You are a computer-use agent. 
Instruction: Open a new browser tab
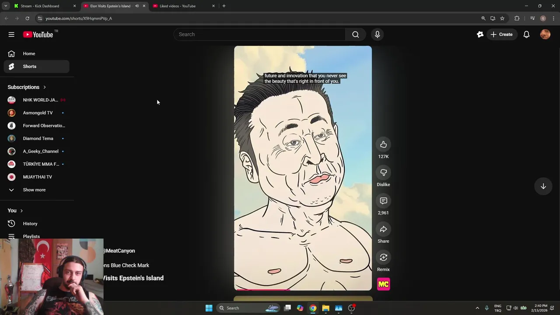(x=224, y=6)
